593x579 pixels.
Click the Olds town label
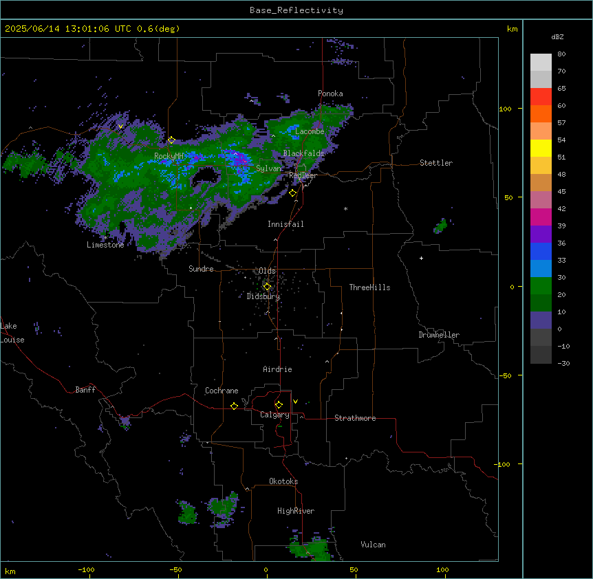click(x=267, y=271)
